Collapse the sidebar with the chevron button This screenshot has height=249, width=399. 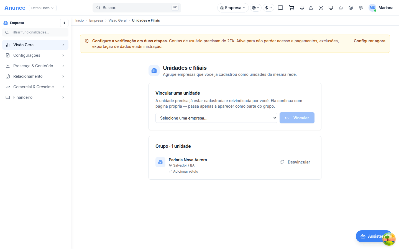[64, 23]
